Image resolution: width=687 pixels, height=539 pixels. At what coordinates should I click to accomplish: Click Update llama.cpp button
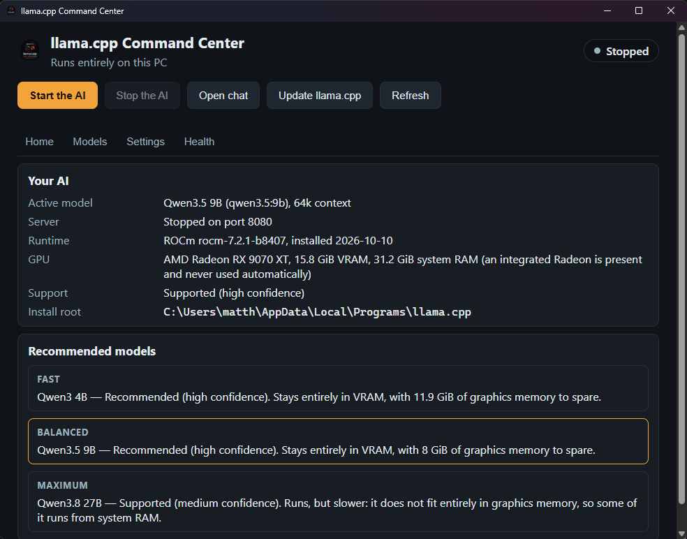pyautogui.click(x=320, y=95)
